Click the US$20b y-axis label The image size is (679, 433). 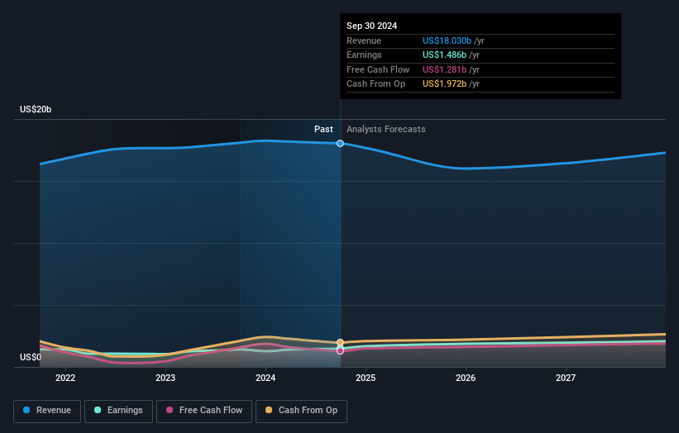(x=36, y=109)
